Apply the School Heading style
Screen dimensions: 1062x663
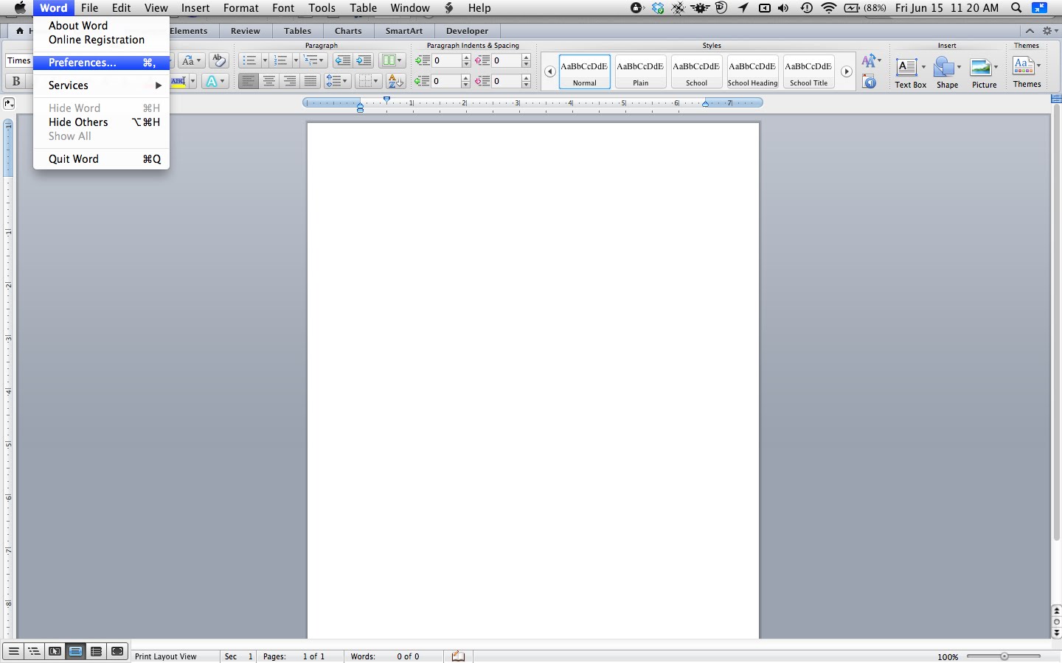click(x=753, y=71)
